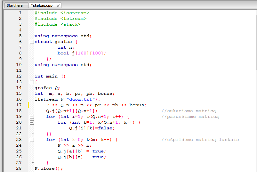Click the '//sukuriame matricą' comment

tap(189, 111)
